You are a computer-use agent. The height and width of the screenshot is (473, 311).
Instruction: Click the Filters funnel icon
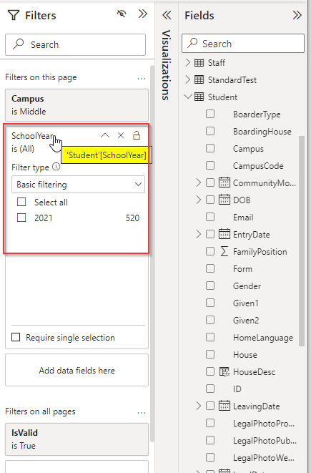pyautogui.click(x=14, y=15)
